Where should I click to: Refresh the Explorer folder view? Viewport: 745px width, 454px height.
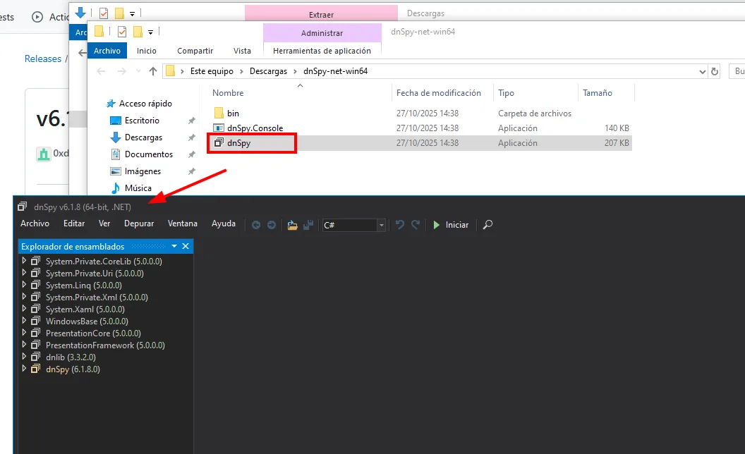tap(714, 71)
